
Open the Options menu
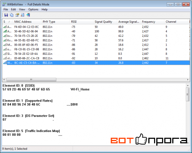pos(33,10)
